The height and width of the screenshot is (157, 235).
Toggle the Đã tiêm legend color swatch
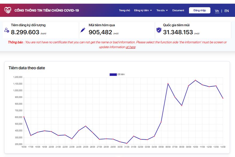pyautogui.click(x=113, y=75)
